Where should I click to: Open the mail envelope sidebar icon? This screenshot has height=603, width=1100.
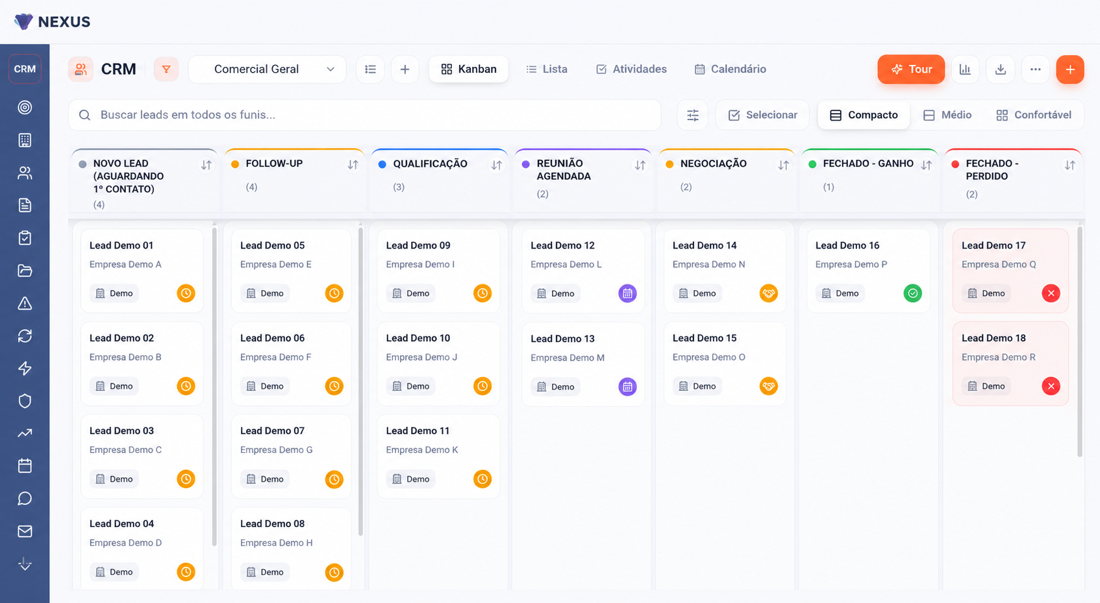(25, 531)
